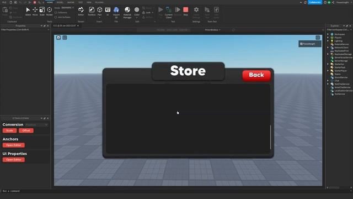The image size is (353, 199).
Task: Click Open Editor under Anchors
Action: (13, 145)
